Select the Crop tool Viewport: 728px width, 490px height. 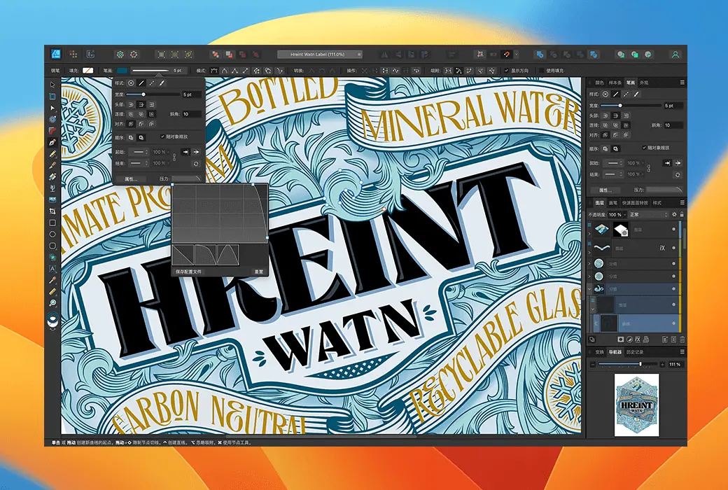click(52, 211)
